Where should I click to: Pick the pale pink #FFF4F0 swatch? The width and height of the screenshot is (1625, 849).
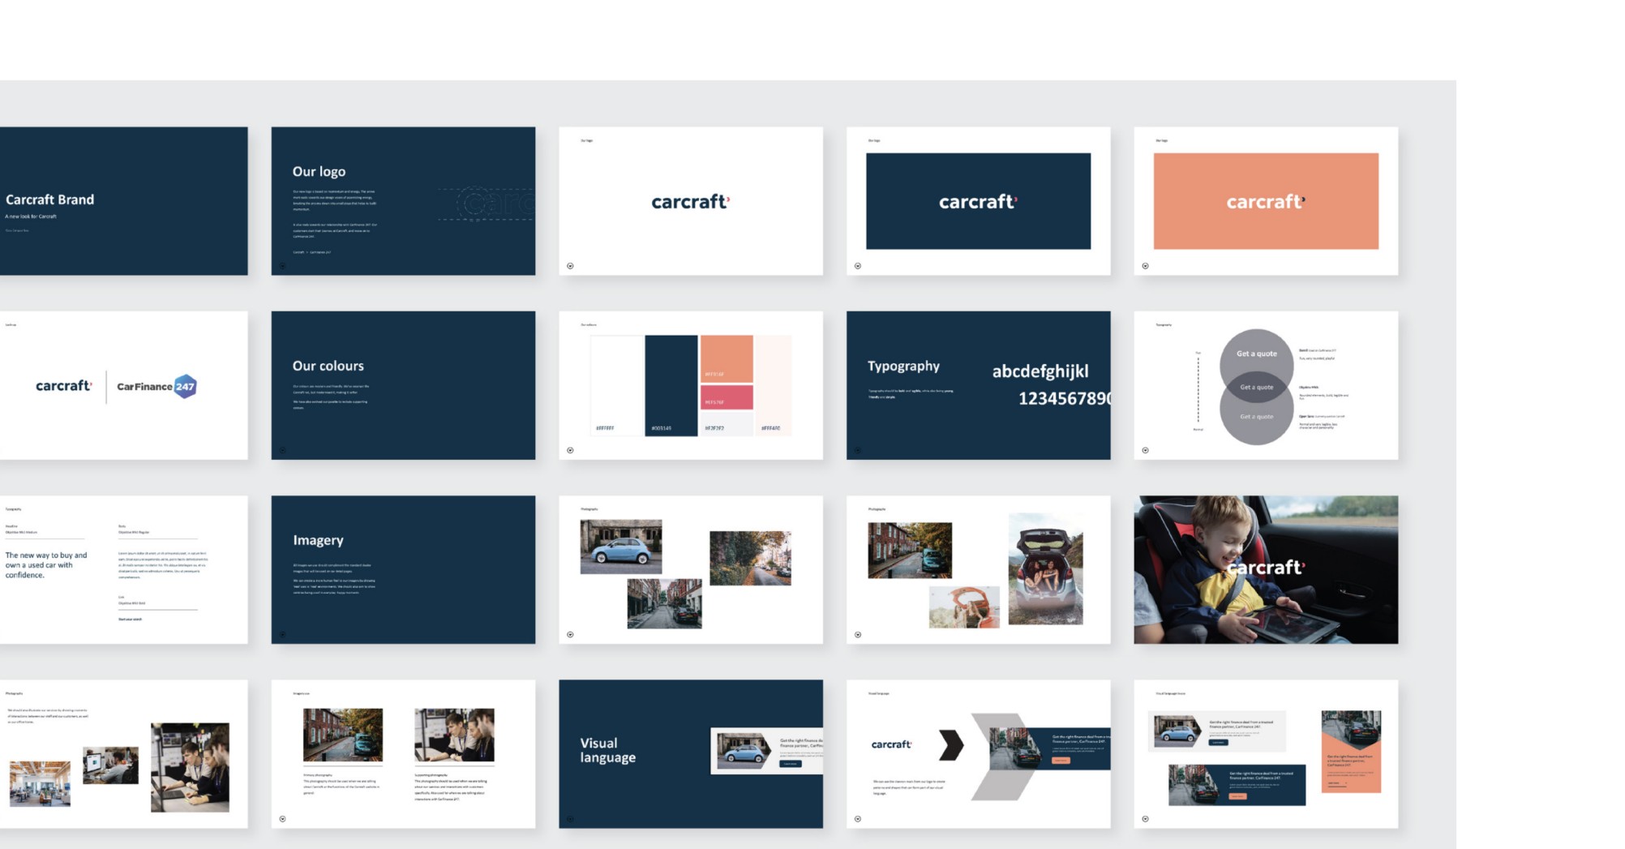point(774,385)
